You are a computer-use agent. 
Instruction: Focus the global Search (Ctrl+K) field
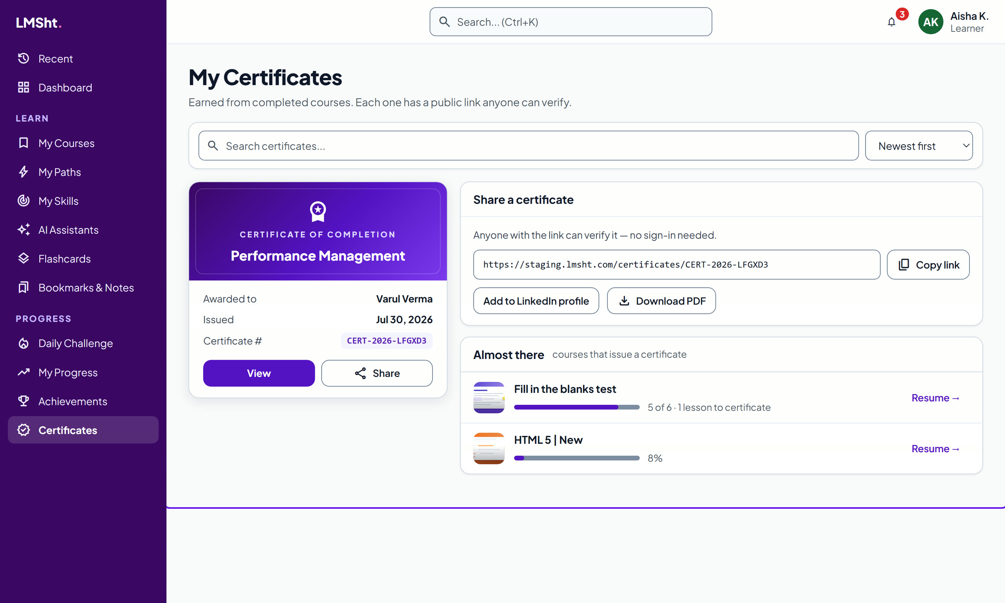click(x=571, y=22)
